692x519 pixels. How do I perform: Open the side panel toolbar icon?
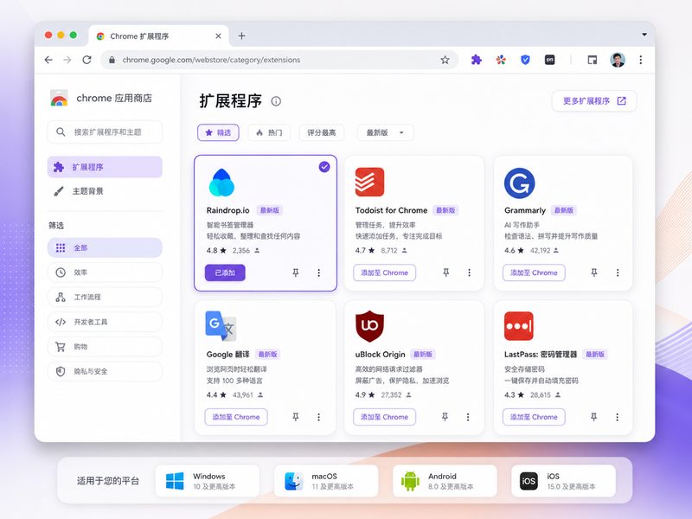coord(593,60)
